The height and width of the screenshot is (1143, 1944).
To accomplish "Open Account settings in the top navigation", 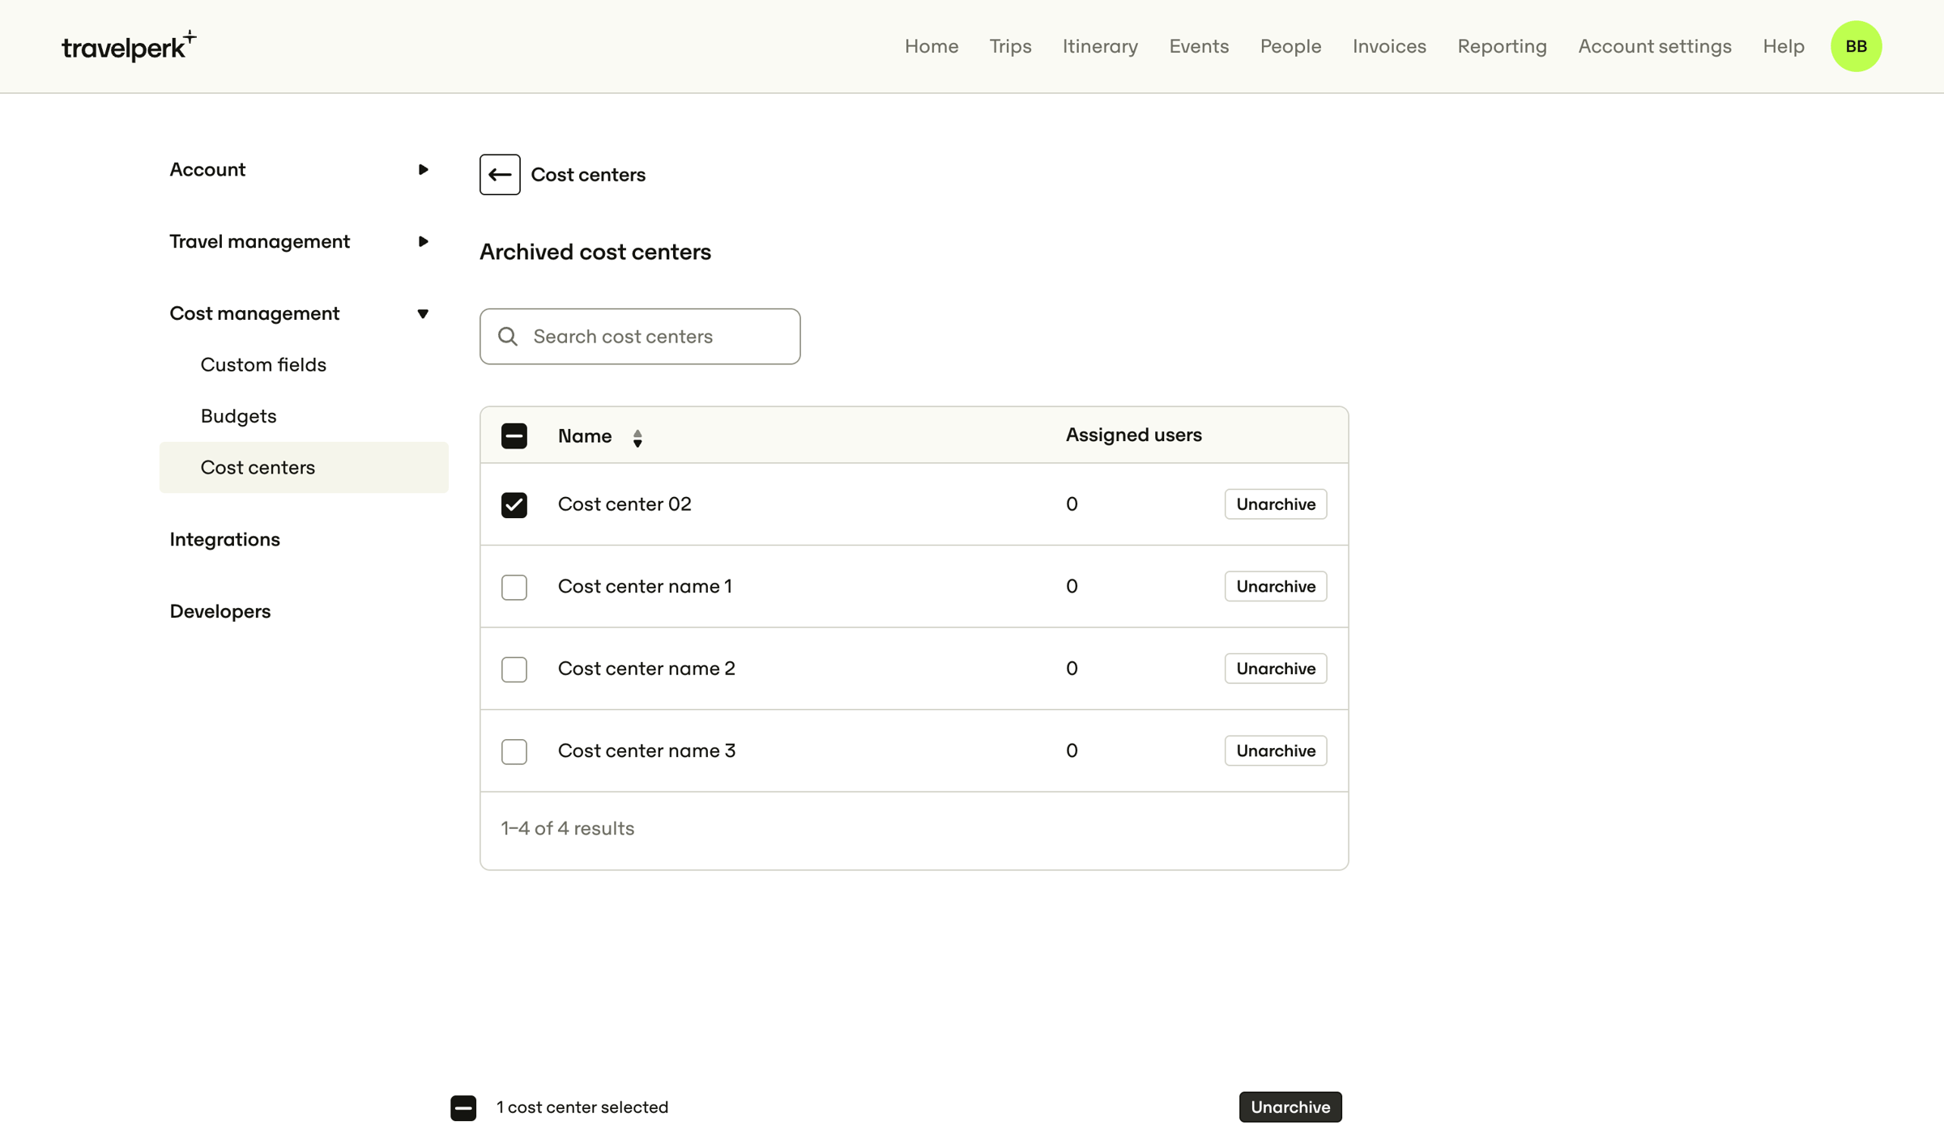I will click(1654, 46).
